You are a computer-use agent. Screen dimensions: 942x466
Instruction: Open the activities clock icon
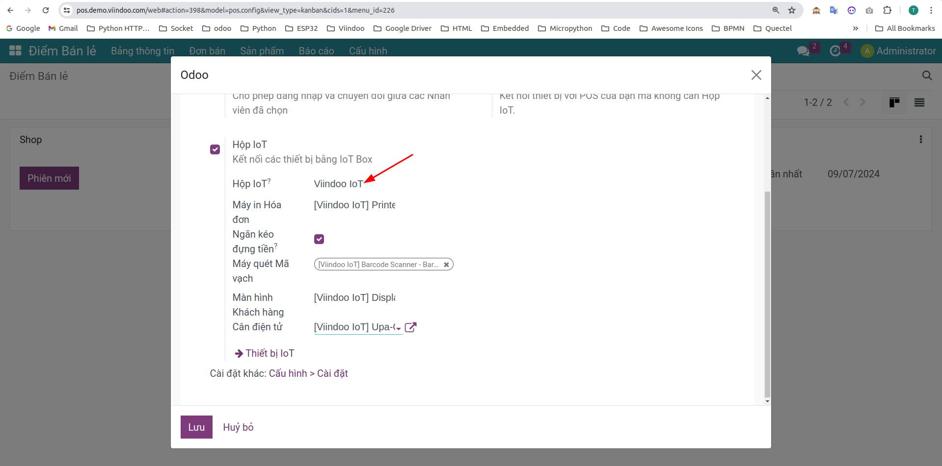click(x=835, y=51)
